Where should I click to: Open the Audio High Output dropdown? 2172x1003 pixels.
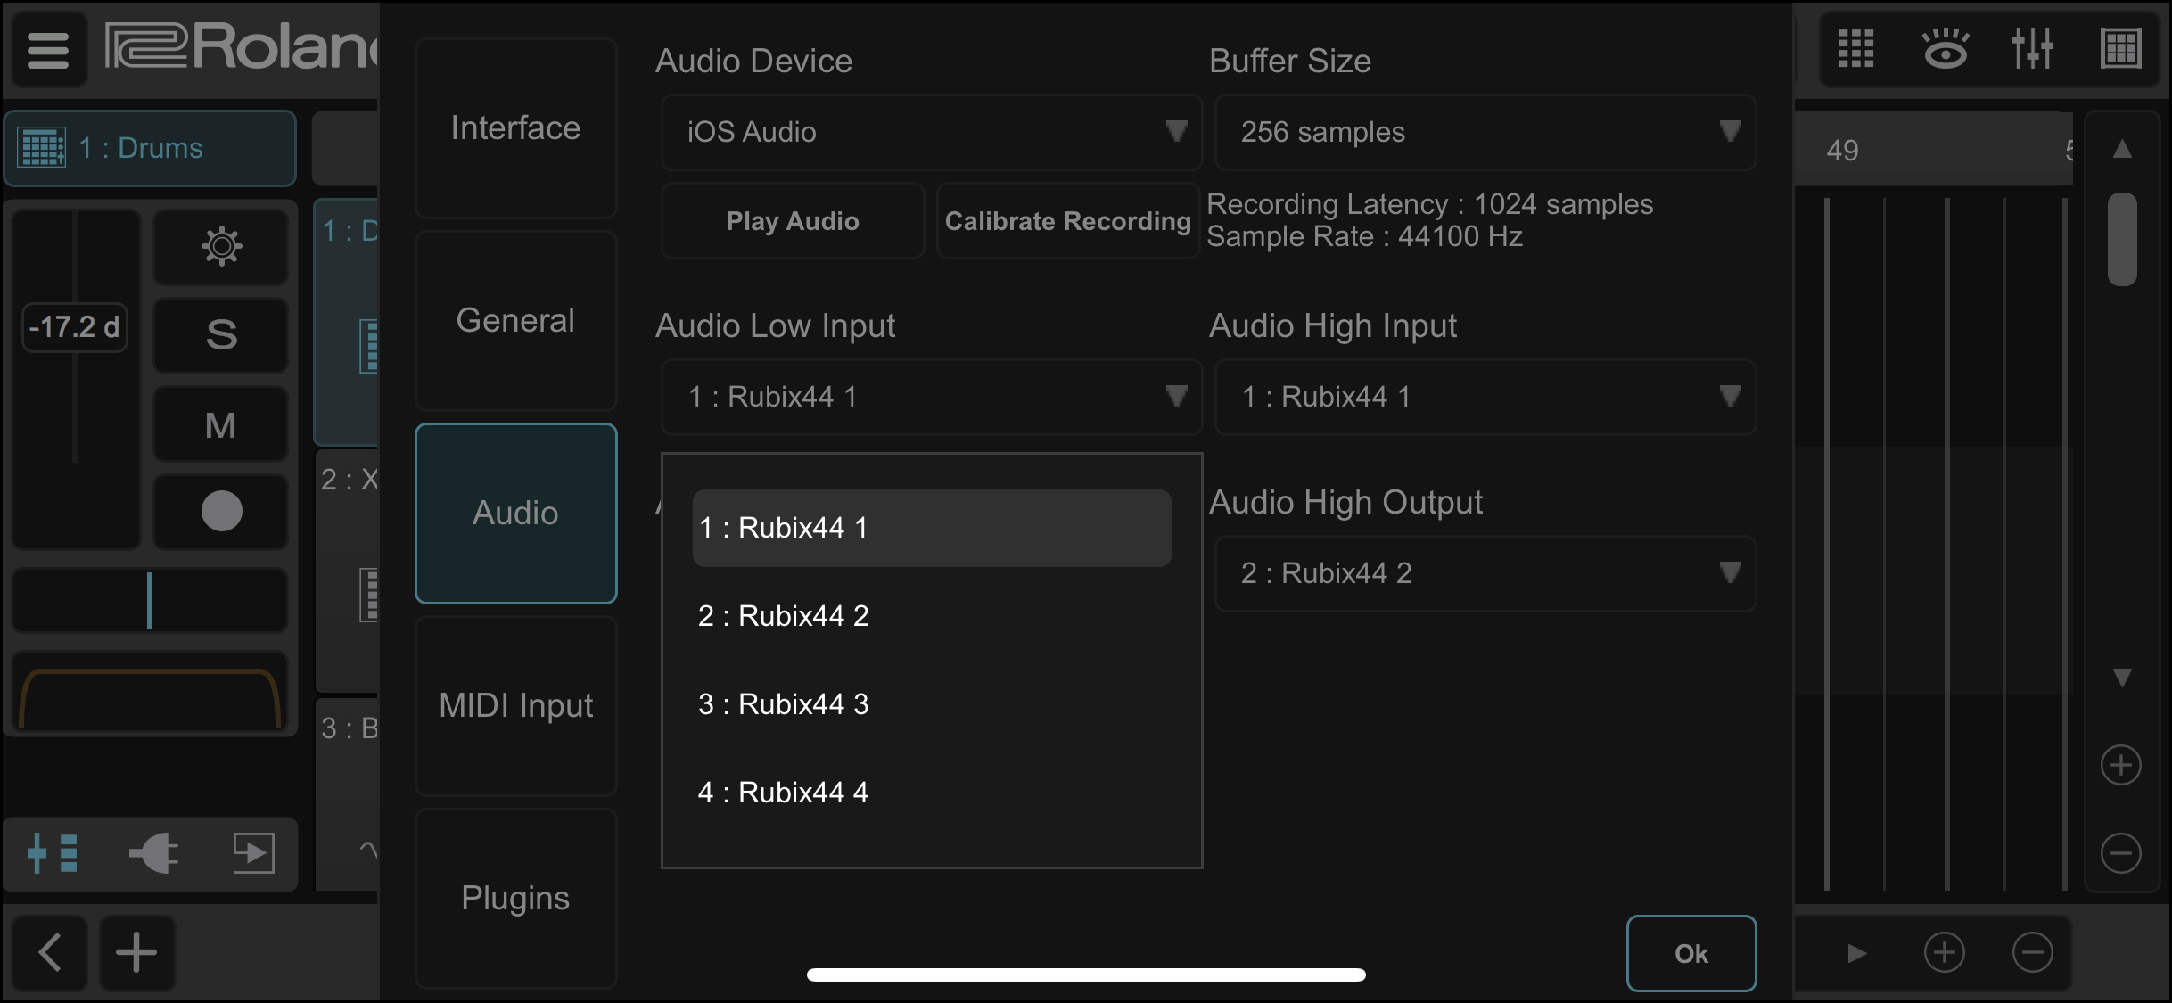click(1485, 573)
